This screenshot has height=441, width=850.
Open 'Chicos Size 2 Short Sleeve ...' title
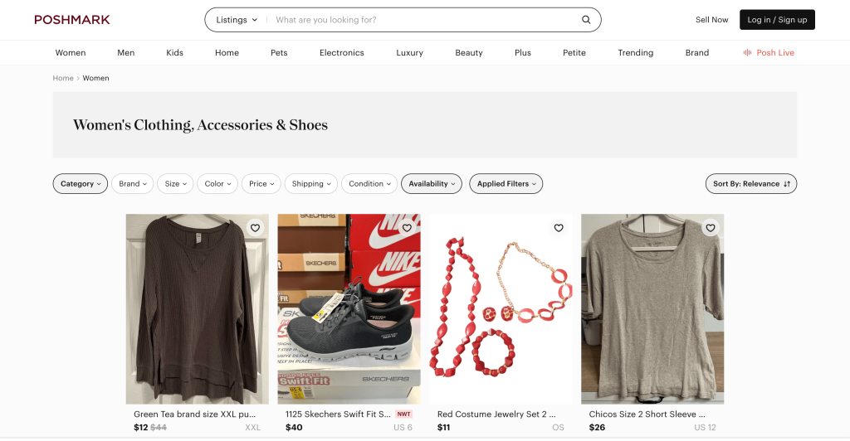[x=647, y=414]
